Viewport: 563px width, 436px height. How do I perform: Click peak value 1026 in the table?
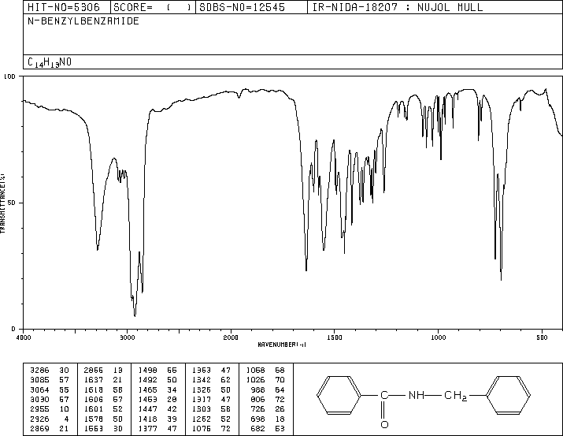[255, 380]
